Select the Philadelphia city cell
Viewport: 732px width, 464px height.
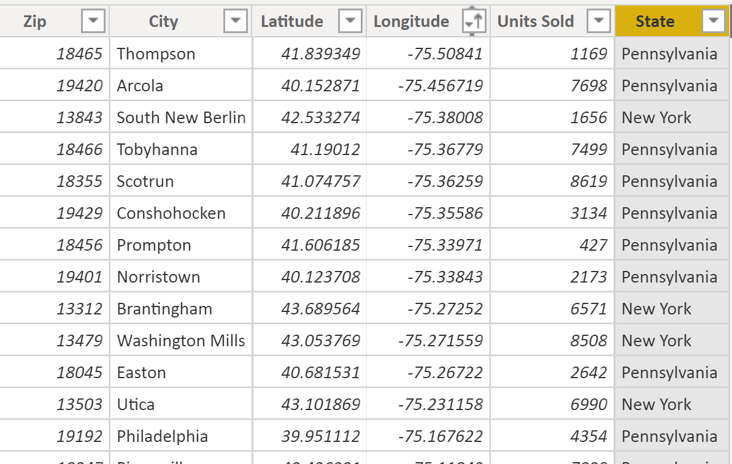[x=162, y=436]
